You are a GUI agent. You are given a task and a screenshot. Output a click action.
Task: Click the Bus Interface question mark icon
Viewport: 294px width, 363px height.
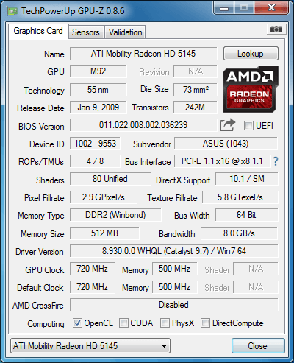(276, 161)
